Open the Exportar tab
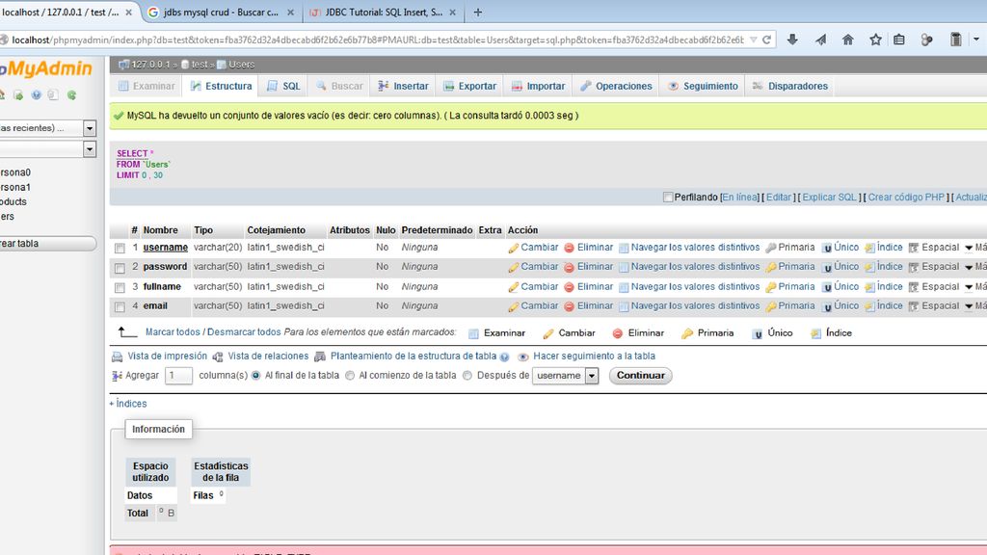 point(469,86)
